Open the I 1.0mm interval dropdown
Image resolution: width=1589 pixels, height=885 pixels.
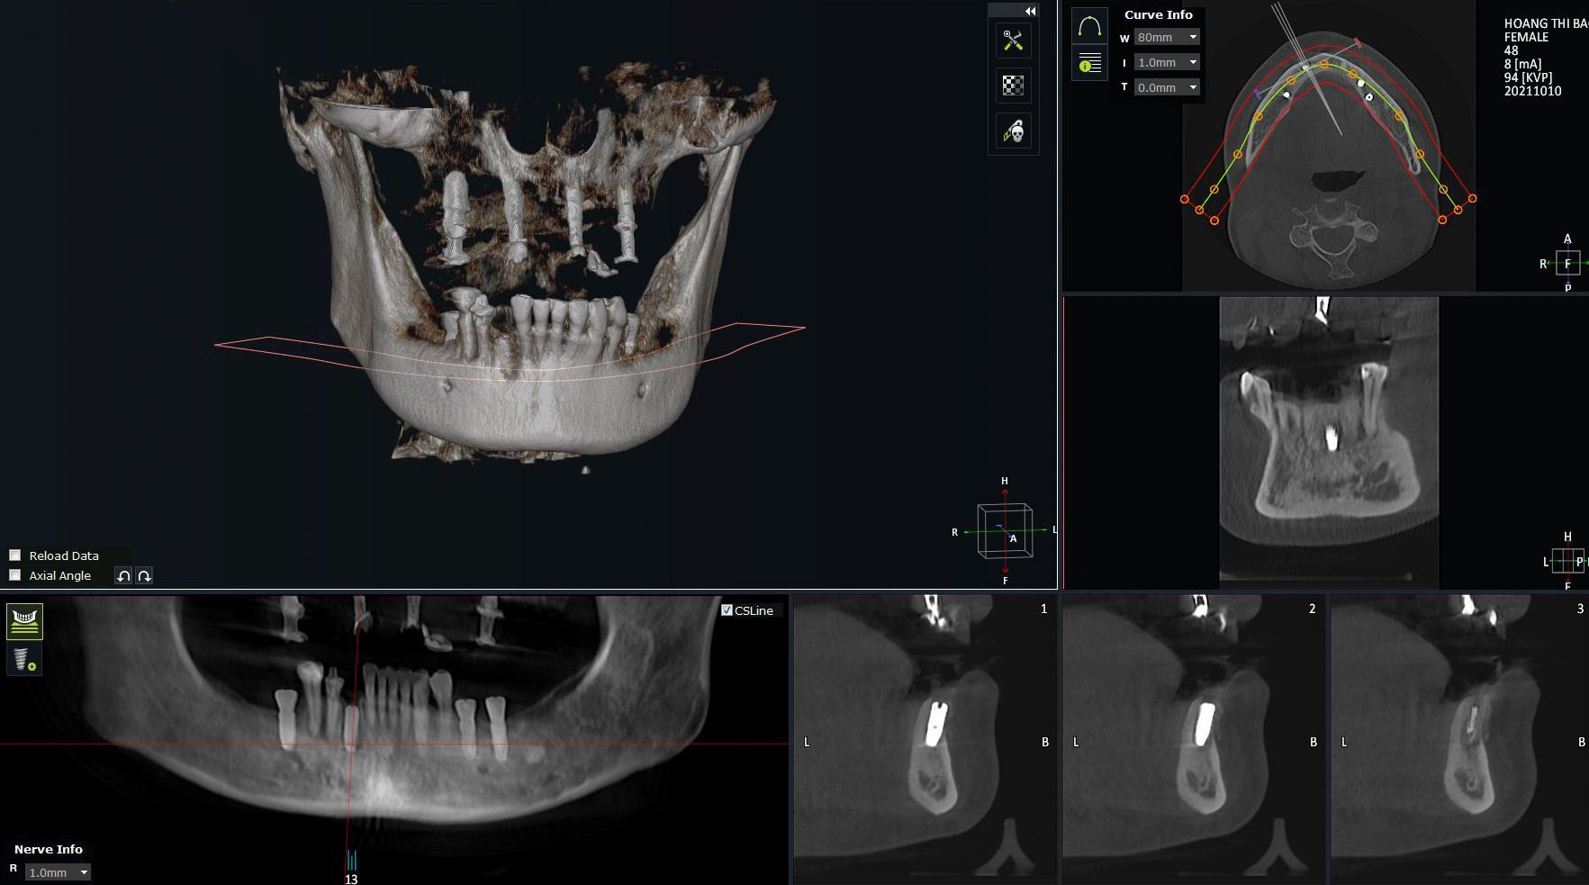1168,62
